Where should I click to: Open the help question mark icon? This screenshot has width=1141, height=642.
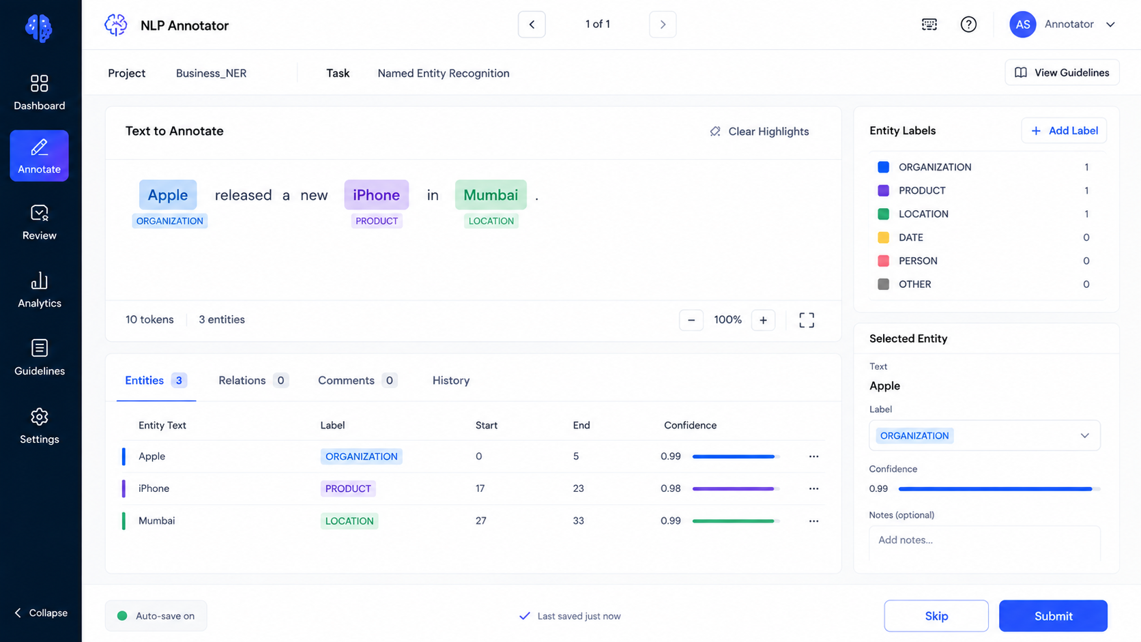point(968,25)
